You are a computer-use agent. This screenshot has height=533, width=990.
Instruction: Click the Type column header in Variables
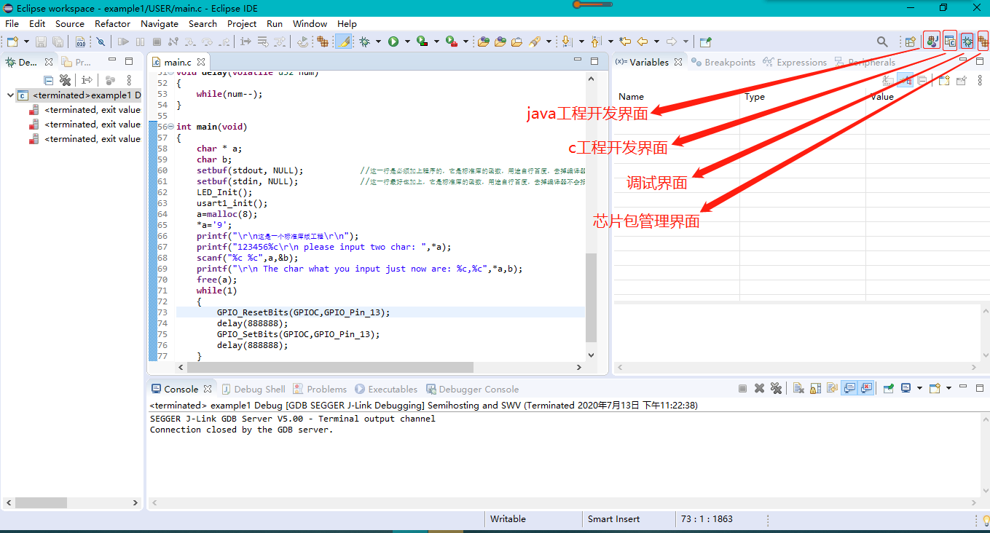tap(755, 96)
